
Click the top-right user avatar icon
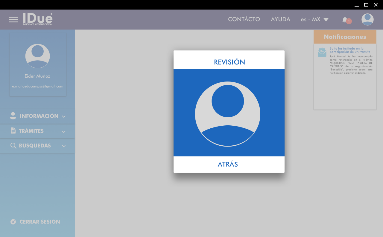click(x=367, y=20)
